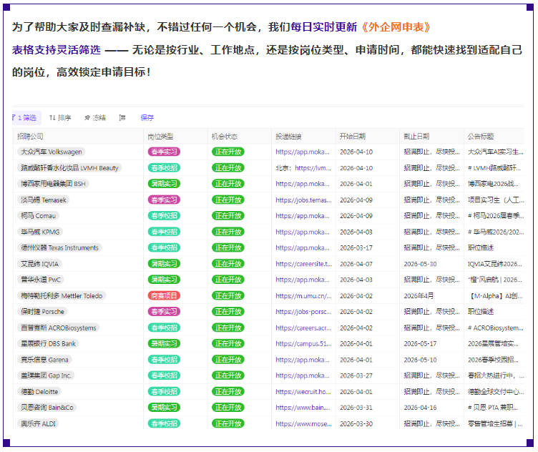
Task: Click the 正在开放 status tag in Garena row
Action: pyautogui.click(x=228, y=360)
